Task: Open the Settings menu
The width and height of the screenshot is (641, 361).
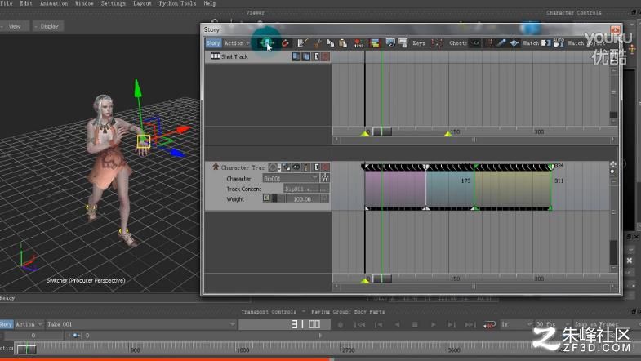Action: click(114, 3)
